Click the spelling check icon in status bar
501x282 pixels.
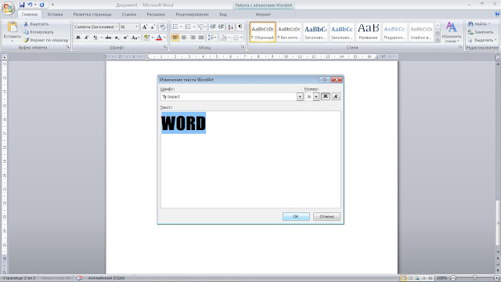point(79,278)
